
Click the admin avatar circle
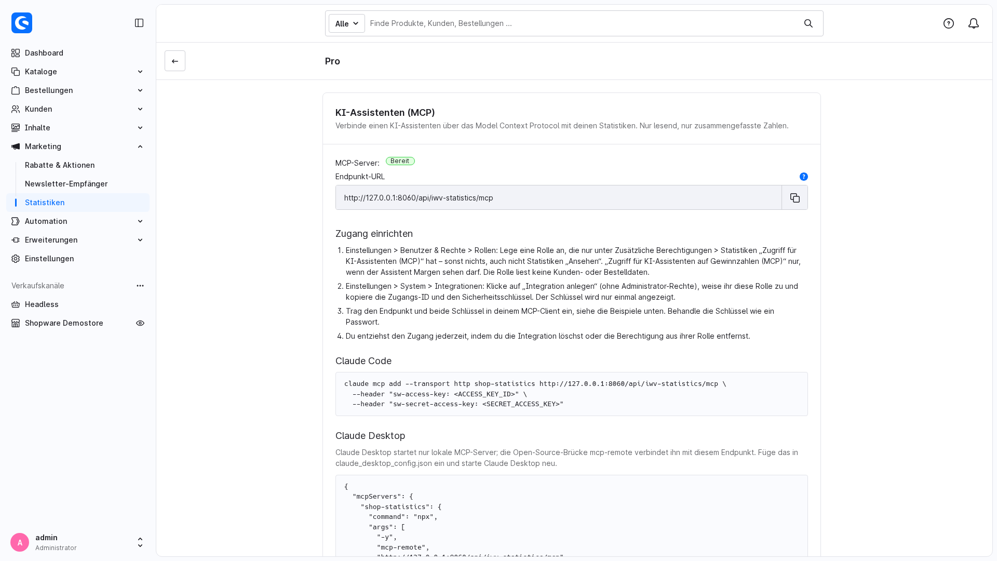tap(20, 542)
